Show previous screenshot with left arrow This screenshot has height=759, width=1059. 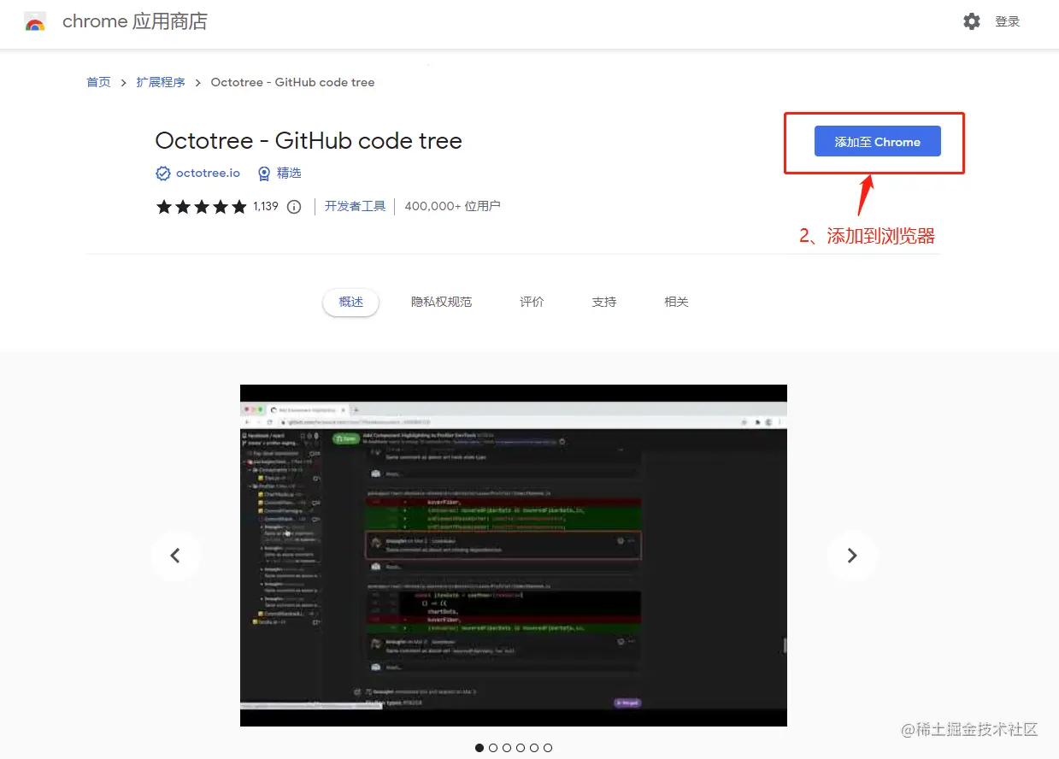coord(175,556)
